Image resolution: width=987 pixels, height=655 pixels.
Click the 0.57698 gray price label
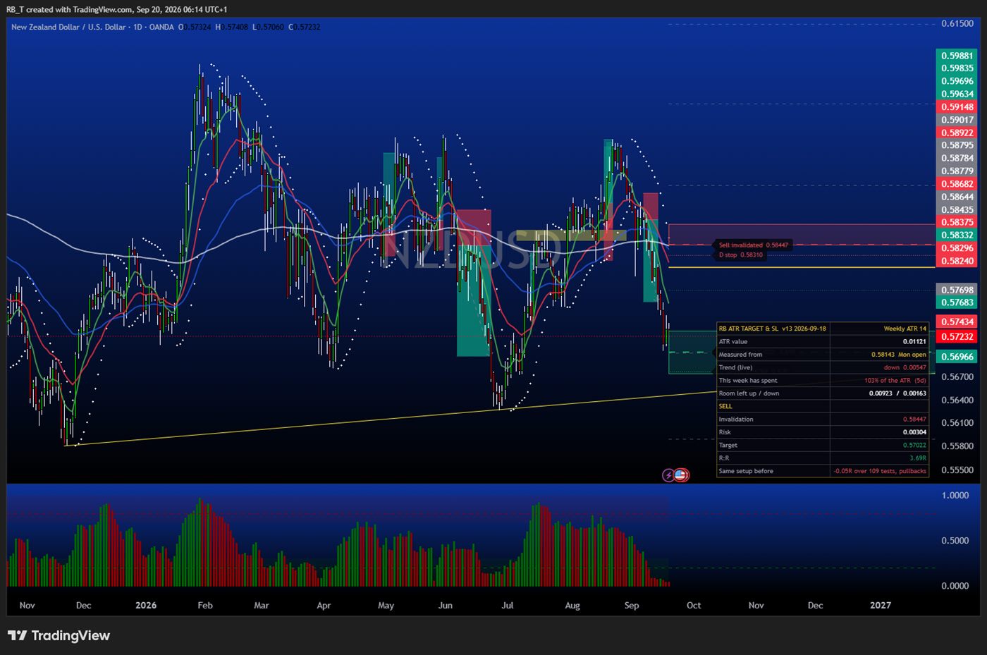957,290
